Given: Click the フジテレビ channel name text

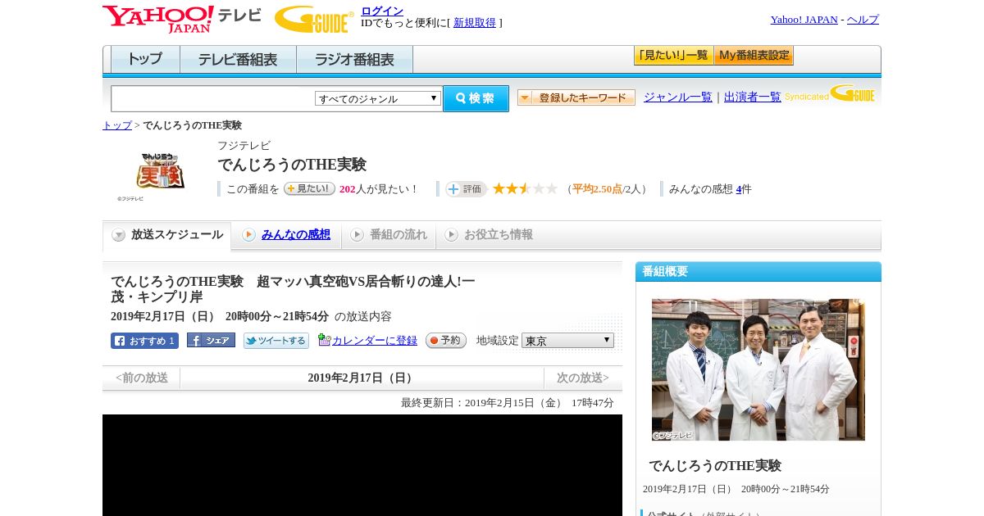Looking at the screenshot, I should 244,146.
